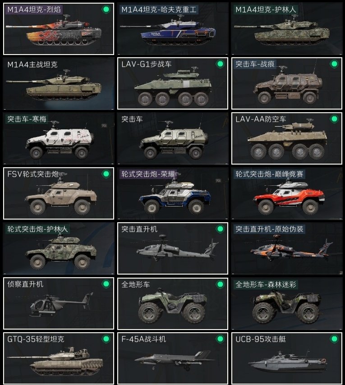Viewport: 345px width, 385px height.
Task: Open the F-45A战斗机 fighter jet card
Action: pyautogui.click(x=173, y=358)
